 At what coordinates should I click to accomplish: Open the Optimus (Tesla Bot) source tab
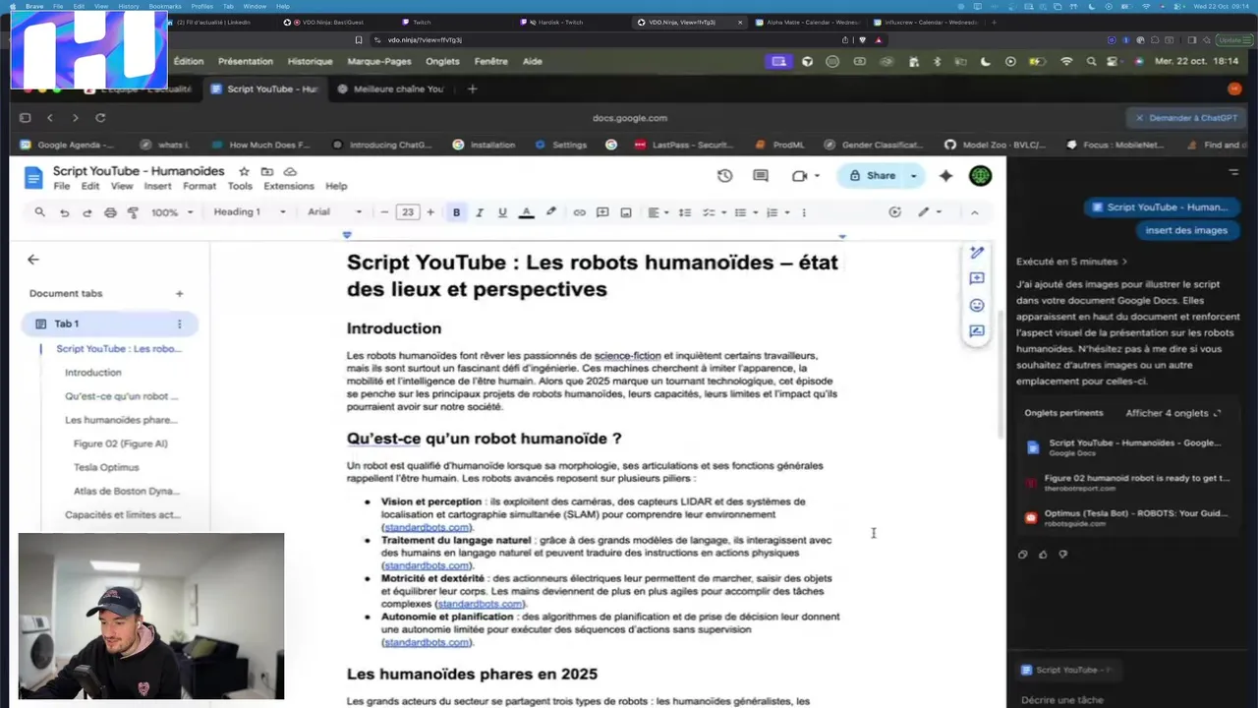tap(1127, 517)
